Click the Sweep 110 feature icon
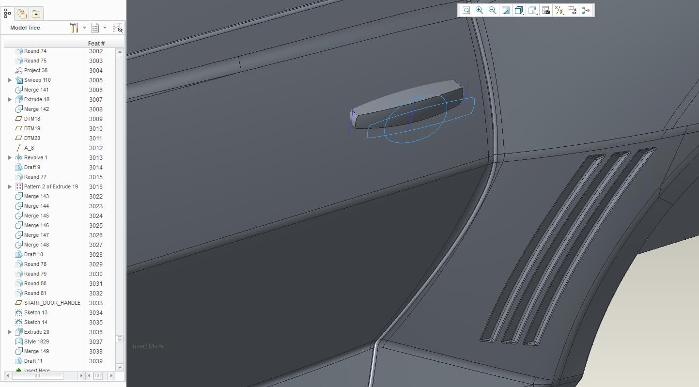 point(19,80)
